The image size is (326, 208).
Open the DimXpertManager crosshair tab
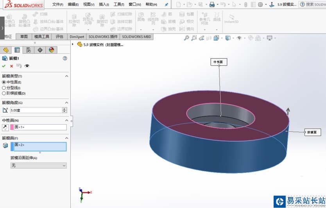click(x=40, y=50)
